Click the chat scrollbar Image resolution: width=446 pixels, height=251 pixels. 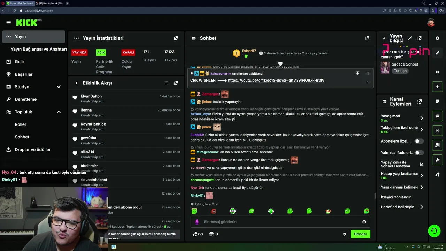pos(375,196)
